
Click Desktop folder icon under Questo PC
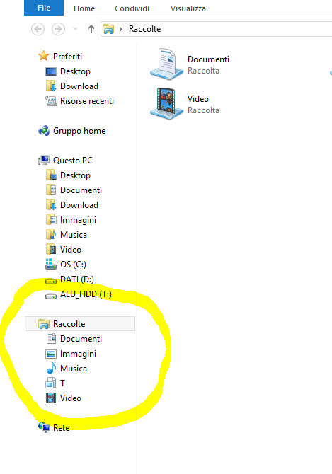[51, 175]
